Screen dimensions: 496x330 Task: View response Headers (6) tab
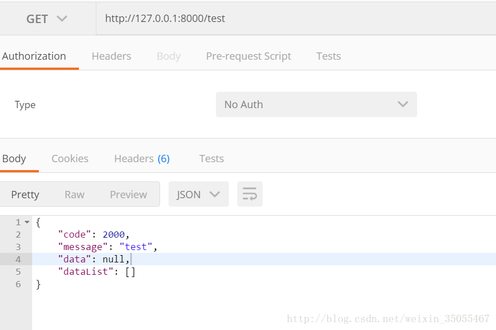142,159
